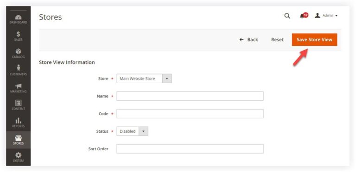Screen dimensions: 356x172
Task: Focus the Code input field
Action: coord(190,114)
